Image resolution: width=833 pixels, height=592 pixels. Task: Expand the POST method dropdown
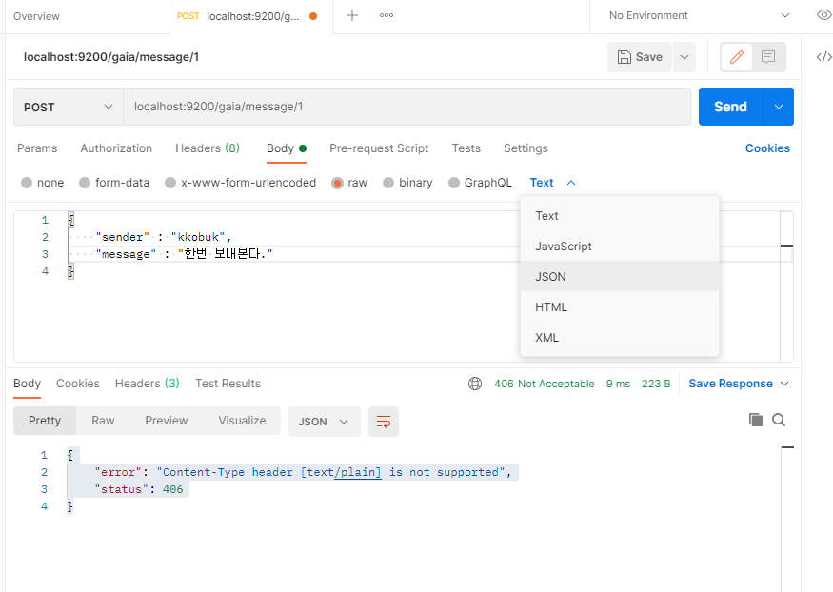click(x=69, y=107)
